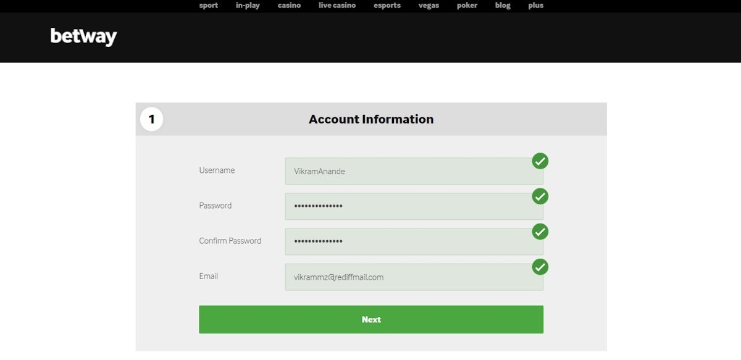Click the step 1 circle badge

tap(151, 119)
